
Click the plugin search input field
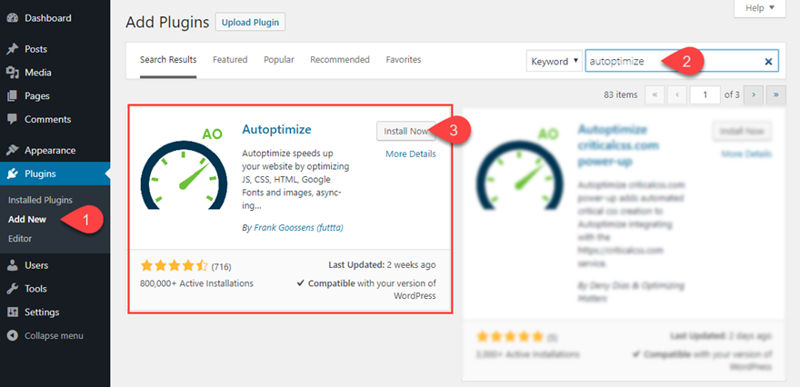[682, 61]
